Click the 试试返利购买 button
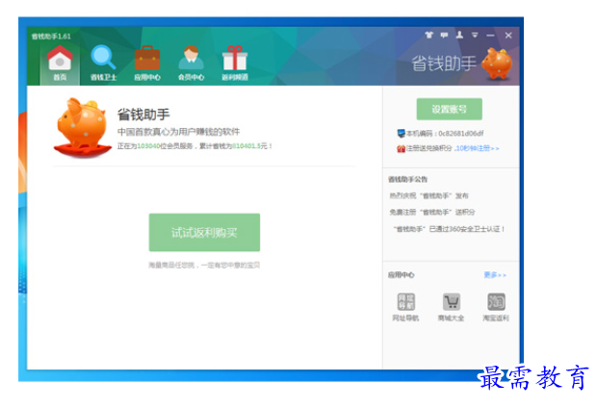 click(204, 232)
